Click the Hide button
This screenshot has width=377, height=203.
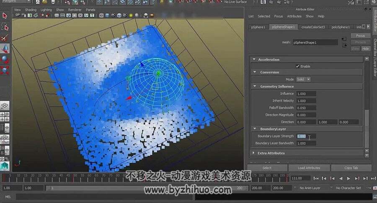point(365,49)
